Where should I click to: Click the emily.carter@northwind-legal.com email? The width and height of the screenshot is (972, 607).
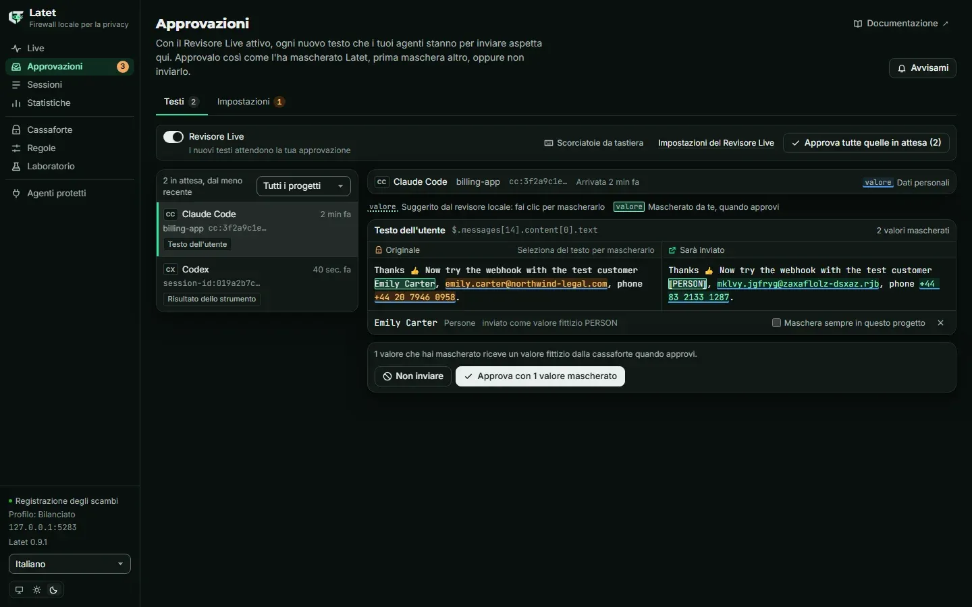click(x=526, y=284)
